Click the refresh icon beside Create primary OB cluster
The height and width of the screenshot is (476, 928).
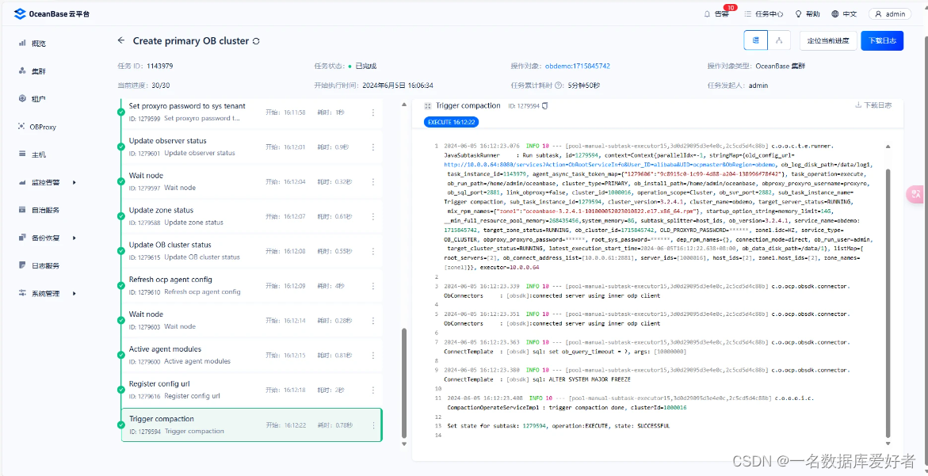tap(256, 40)
